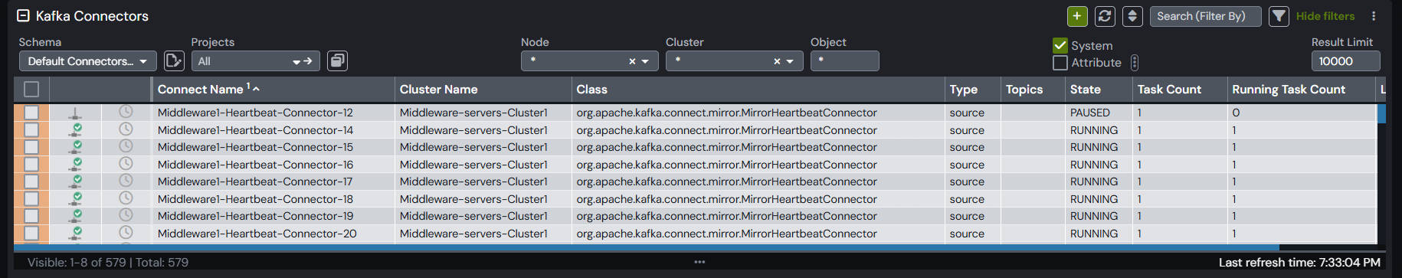The width and height of the screenshot is (1402, 278).
Task: Click running status icon of Heartbeat-Connector-20
Action: 75,234
